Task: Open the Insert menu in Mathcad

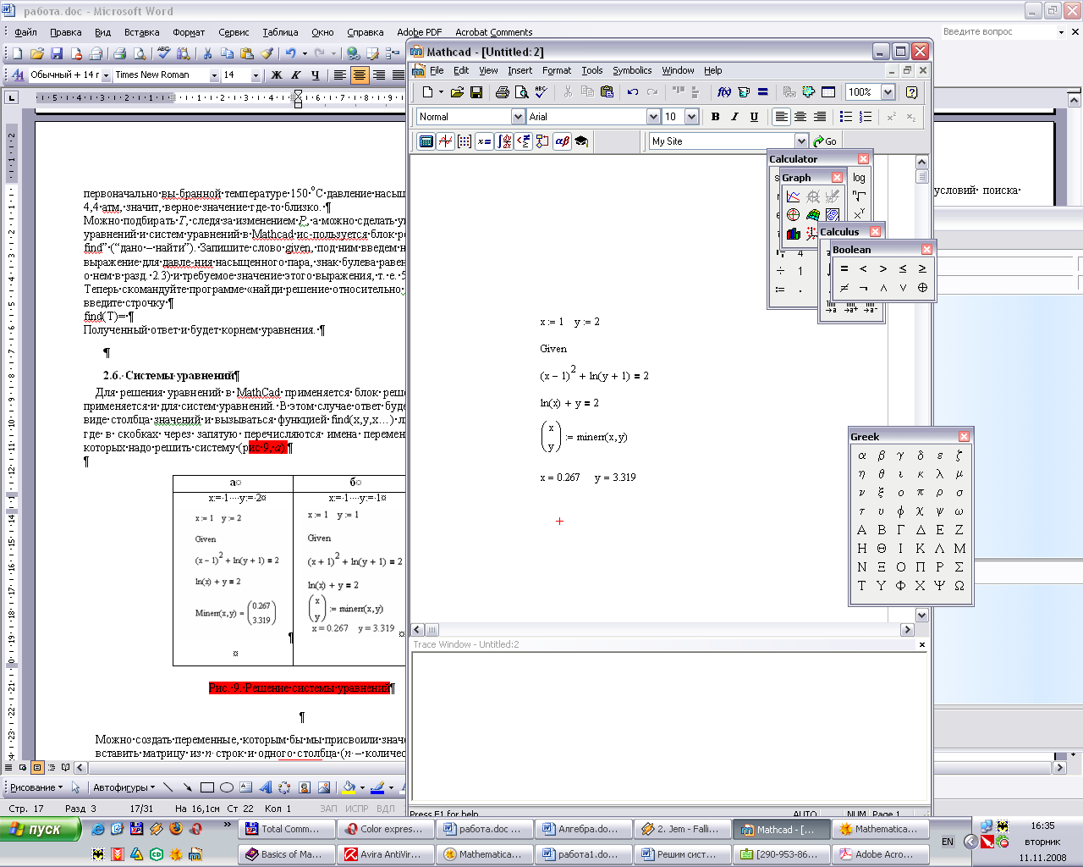Action: click(x=520, y=70)
